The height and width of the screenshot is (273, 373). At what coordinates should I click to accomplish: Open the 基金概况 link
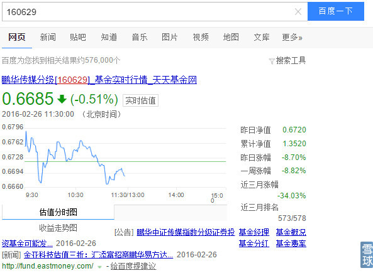coord(291,232)
